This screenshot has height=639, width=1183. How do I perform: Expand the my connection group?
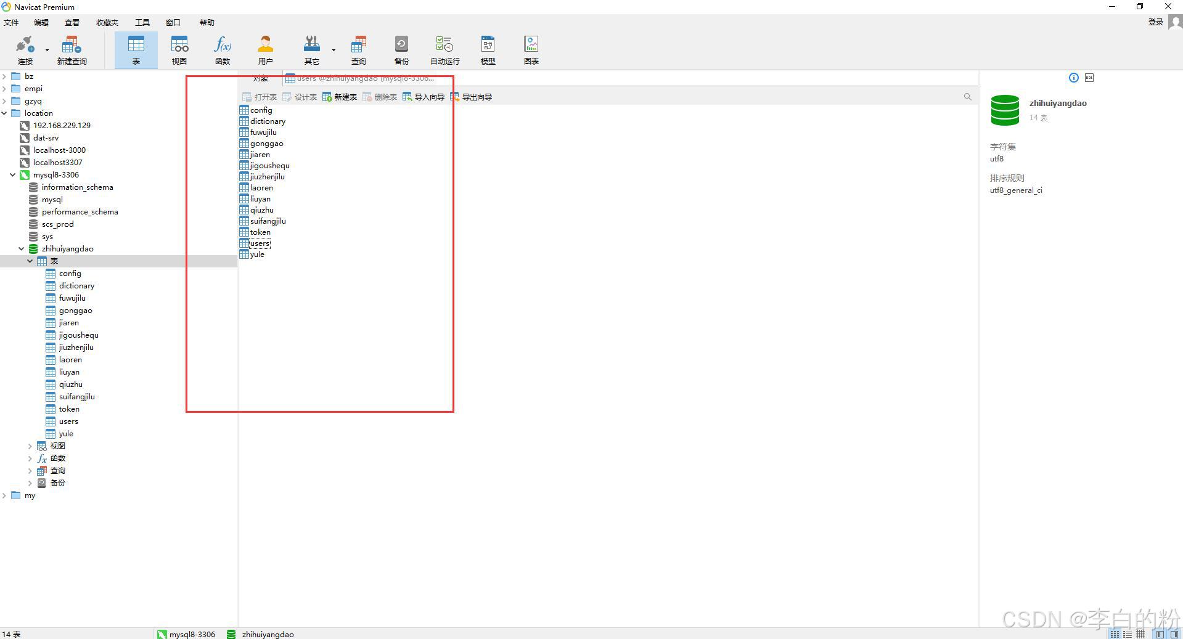point(5,495)
